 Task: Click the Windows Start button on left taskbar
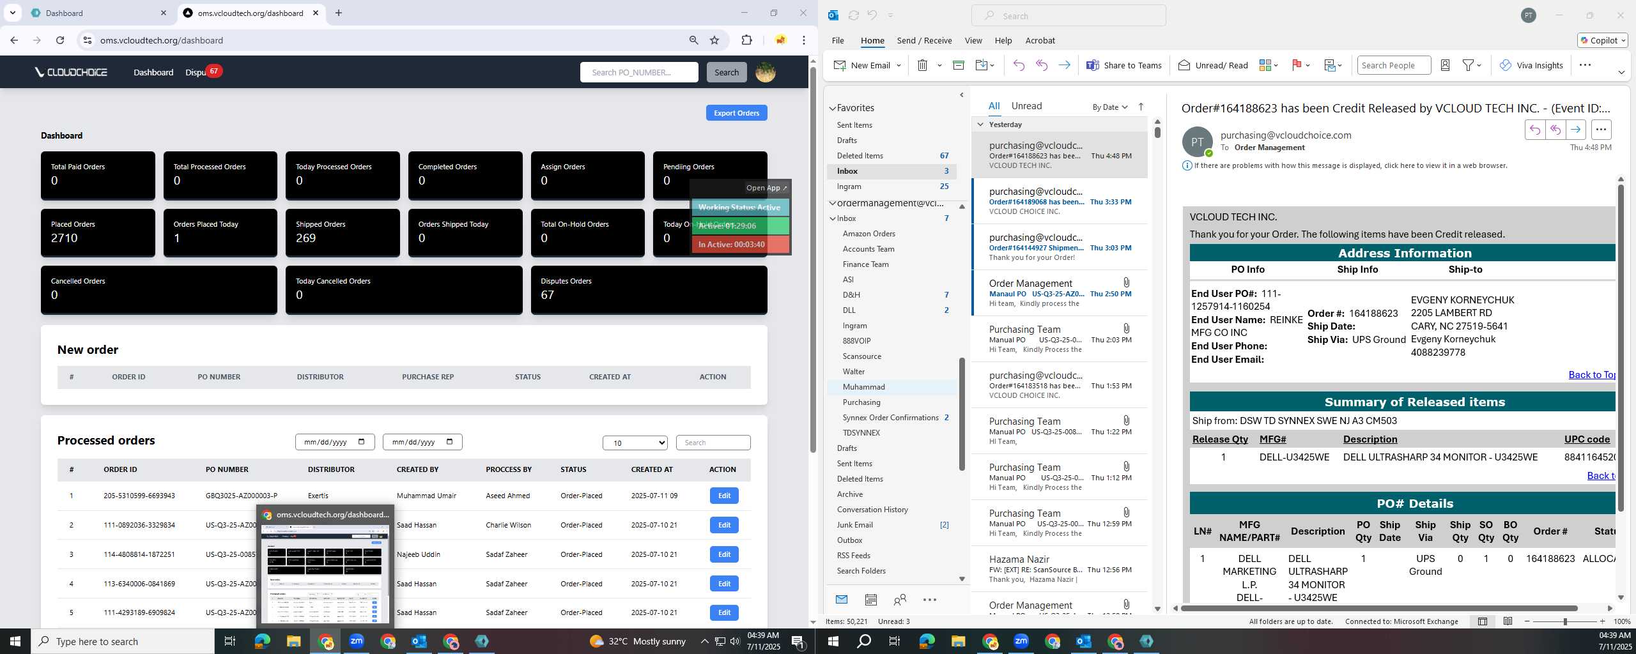15,641
